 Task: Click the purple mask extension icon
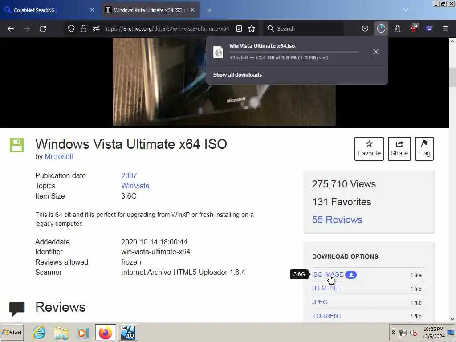pyautogui.click(x=429, y=28)
